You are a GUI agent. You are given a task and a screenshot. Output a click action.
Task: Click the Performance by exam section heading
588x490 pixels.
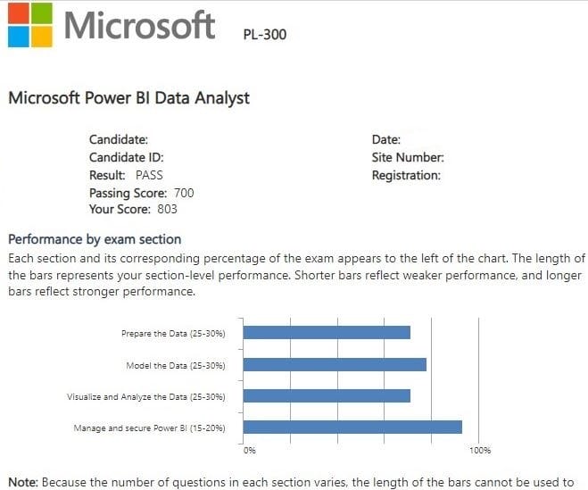(x=95, y=239)
